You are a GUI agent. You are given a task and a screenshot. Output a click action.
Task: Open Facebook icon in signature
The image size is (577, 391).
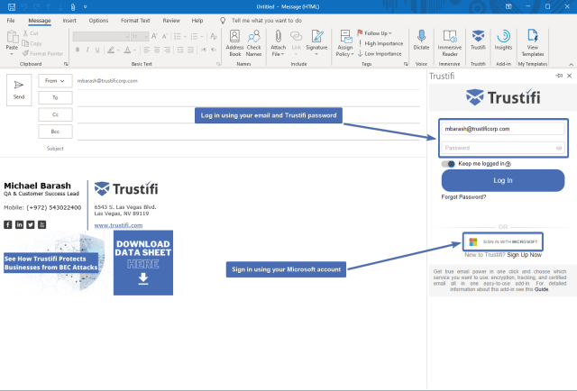(8, 224)
